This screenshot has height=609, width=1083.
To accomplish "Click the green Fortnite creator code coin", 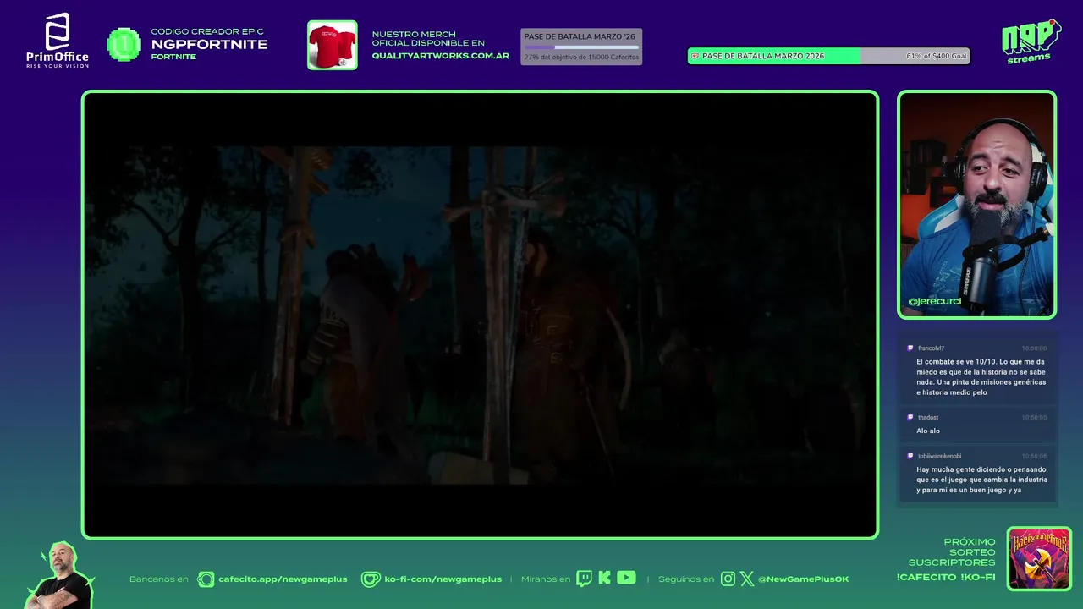I will 124,45.
